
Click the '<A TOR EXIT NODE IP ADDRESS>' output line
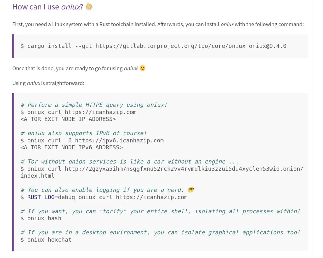click(x=68, y=119)
